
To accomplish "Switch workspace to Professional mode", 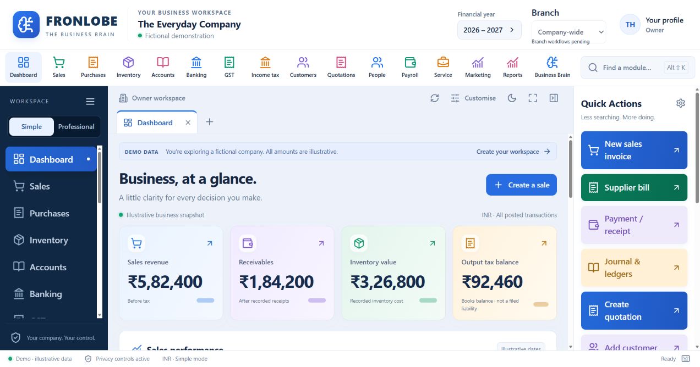I will pos(76,126).
